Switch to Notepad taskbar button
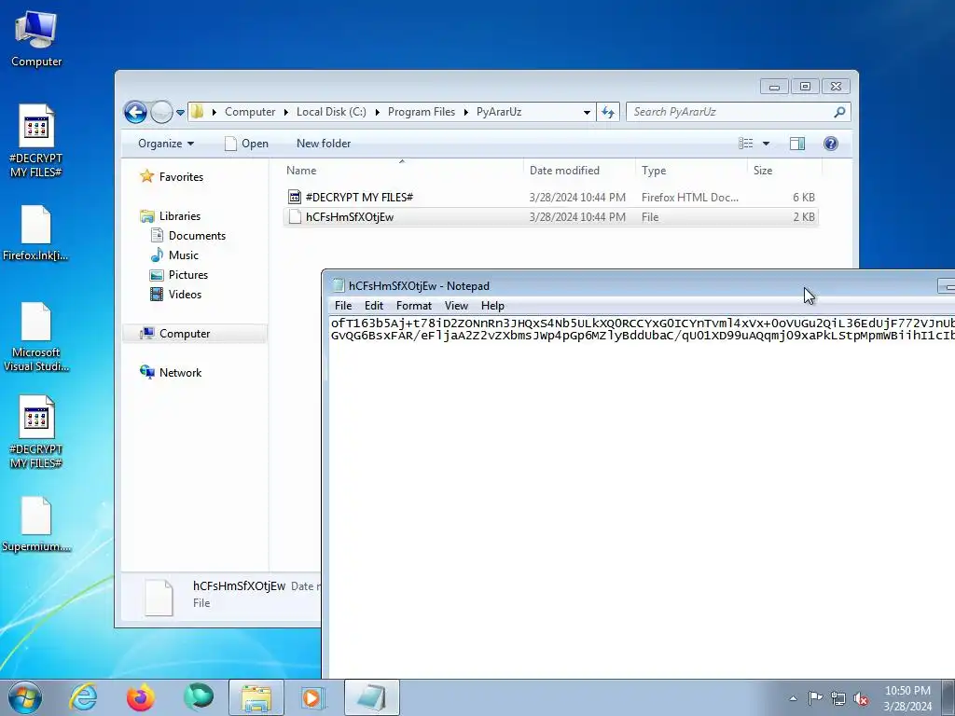Image resolution: width=955 pixels, height=716 pixels. pos(372,697)
